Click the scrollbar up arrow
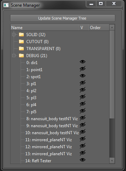The height and width of the screenshot is (171, 126). pyautogui.click(x=112, y=27)
